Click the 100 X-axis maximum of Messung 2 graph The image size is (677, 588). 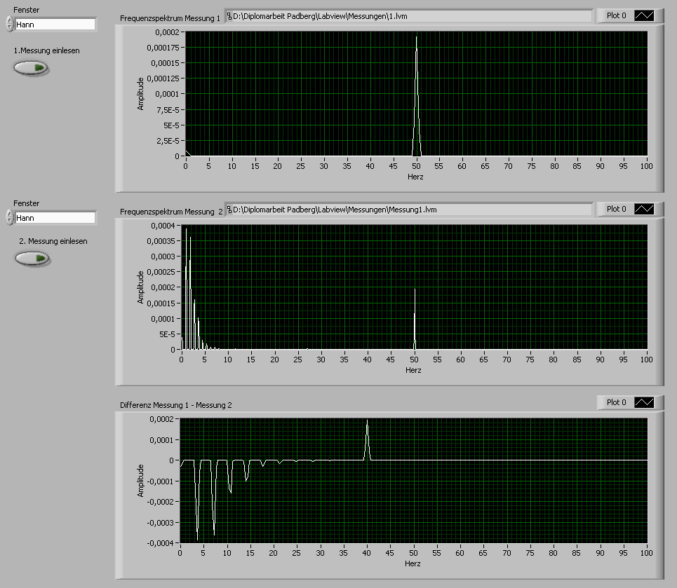[x=646, y=359]
